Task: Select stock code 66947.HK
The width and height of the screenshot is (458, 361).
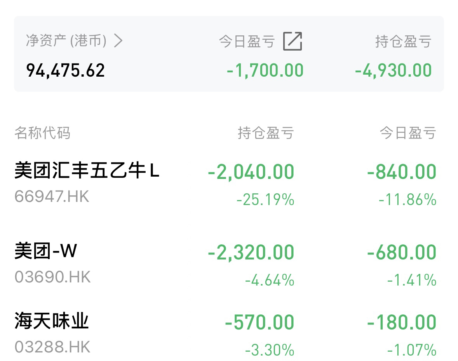Action: click(52, 196)
